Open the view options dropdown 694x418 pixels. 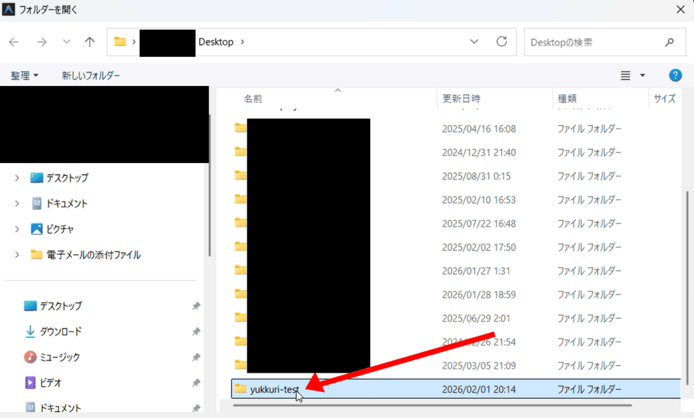642,76
